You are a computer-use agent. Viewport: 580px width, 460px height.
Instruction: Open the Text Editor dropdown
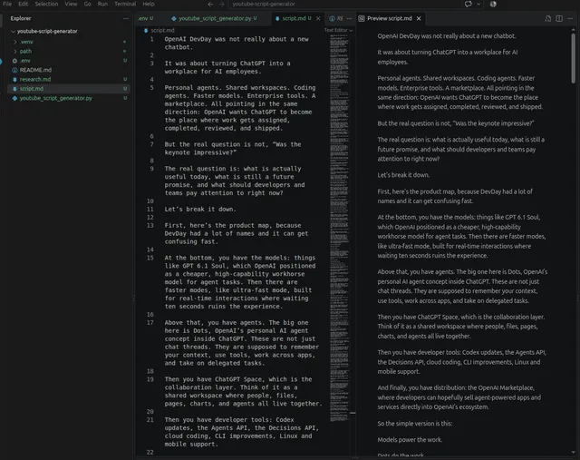click(x=338, y=30)
